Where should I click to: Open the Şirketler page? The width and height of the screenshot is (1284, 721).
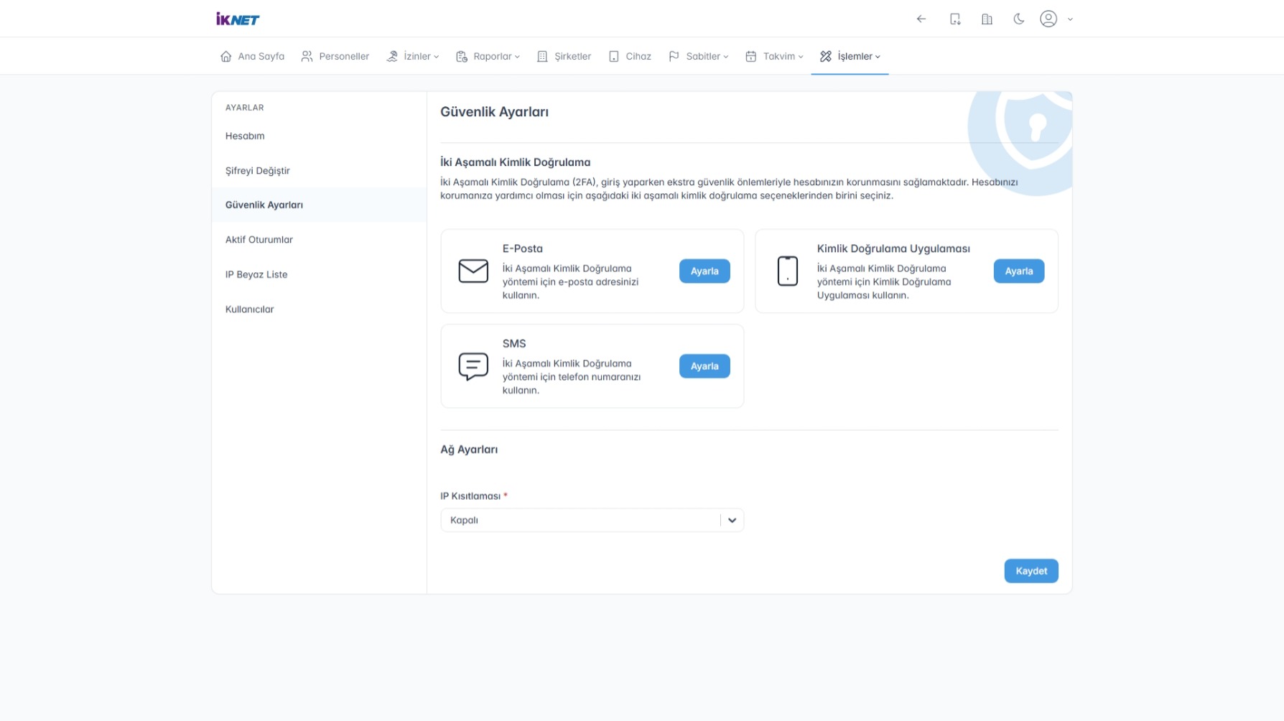pos(564,56)
